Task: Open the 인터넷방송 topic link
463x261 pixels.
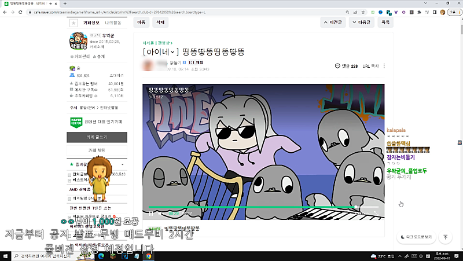Action: click(x=109, y=108)
